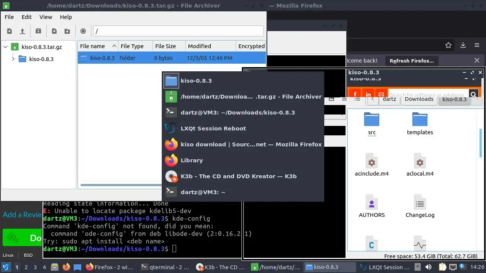
Task: Click Firefox bookmark star icon
Action: tap(448, 45)
